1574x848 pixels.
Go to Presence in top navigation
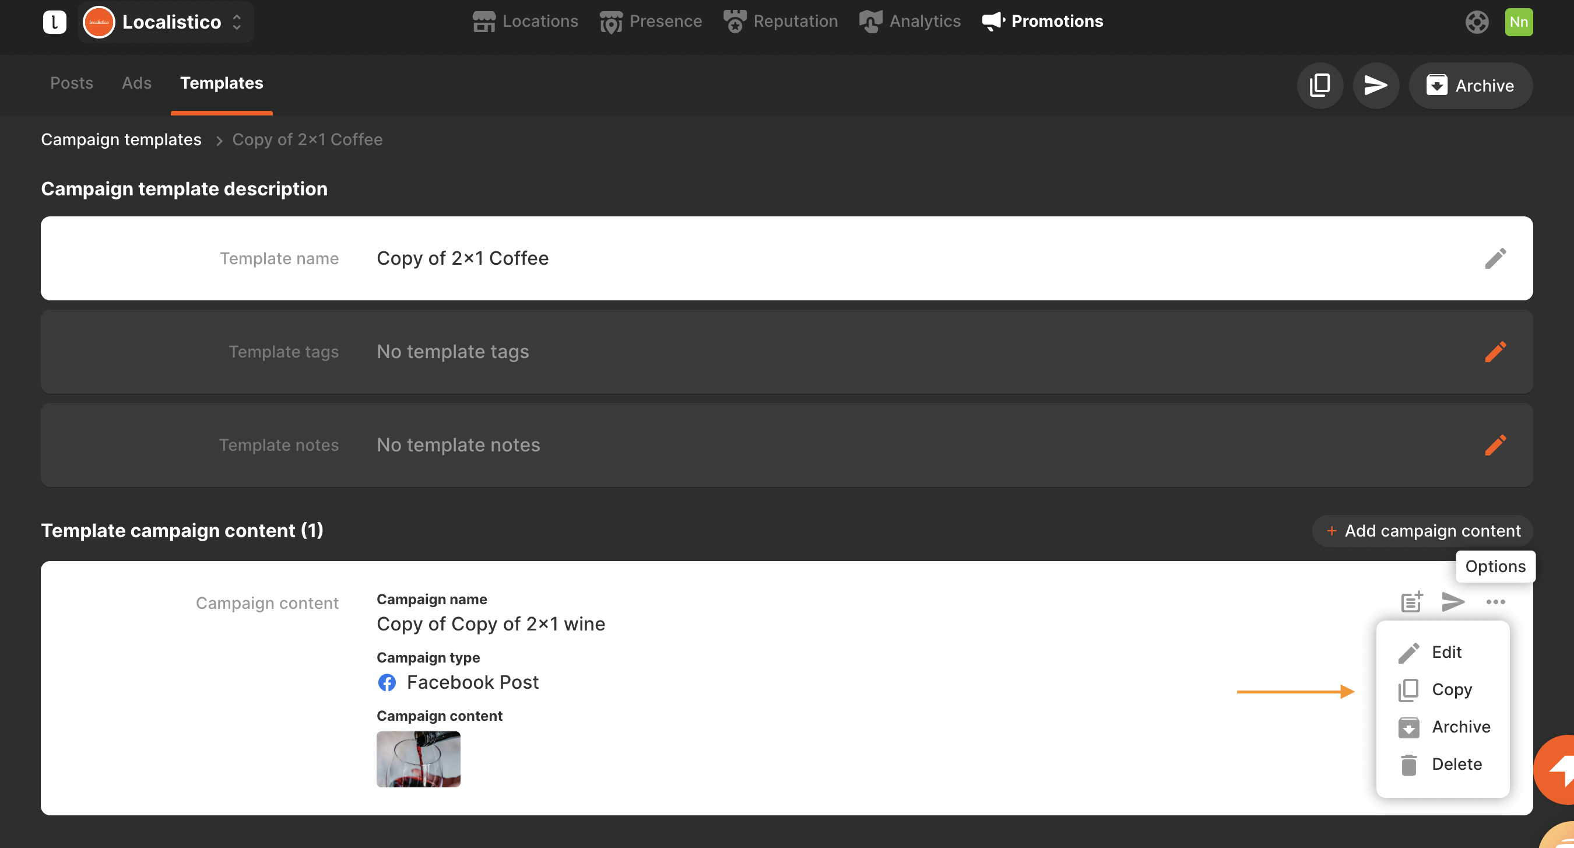pyautogui.click(x=651, y=22)
